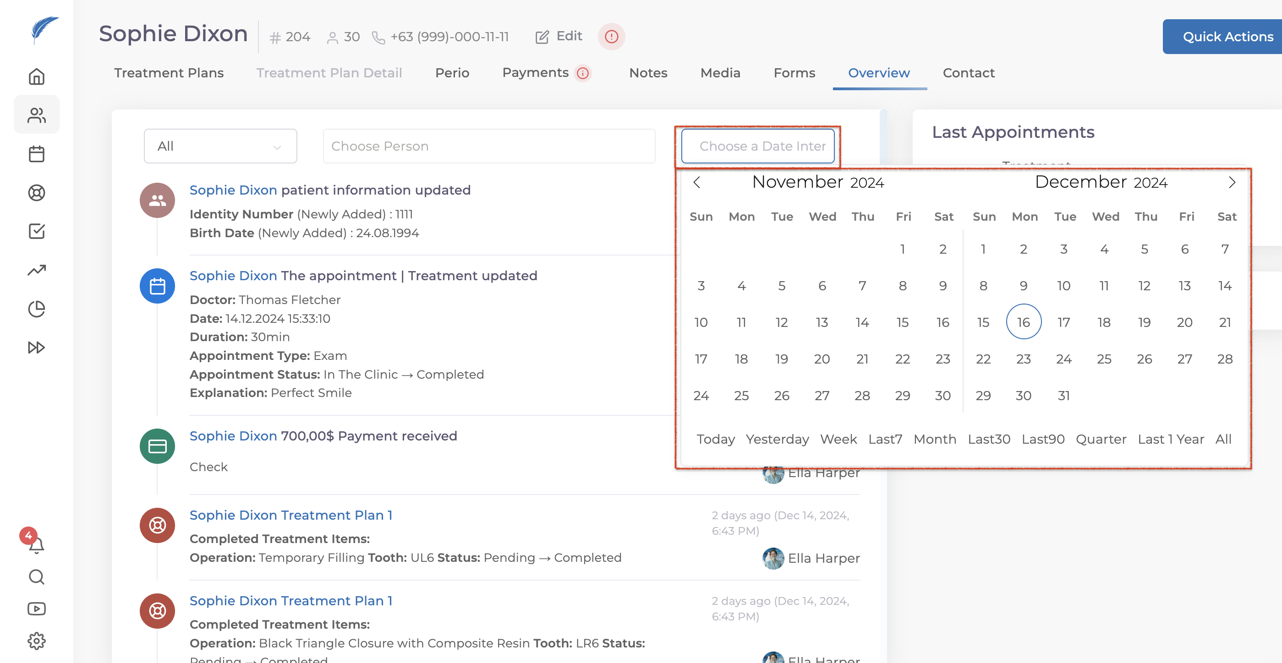The width and height of the screenshot is (1282, 663).
Task: Open the settings gear in sidebar
Action: [36, 641]
